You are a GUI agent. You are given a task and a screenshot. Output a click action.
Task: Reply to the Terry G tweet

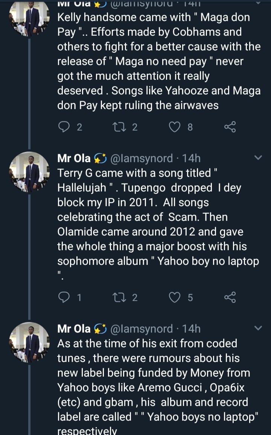[65, 298]
